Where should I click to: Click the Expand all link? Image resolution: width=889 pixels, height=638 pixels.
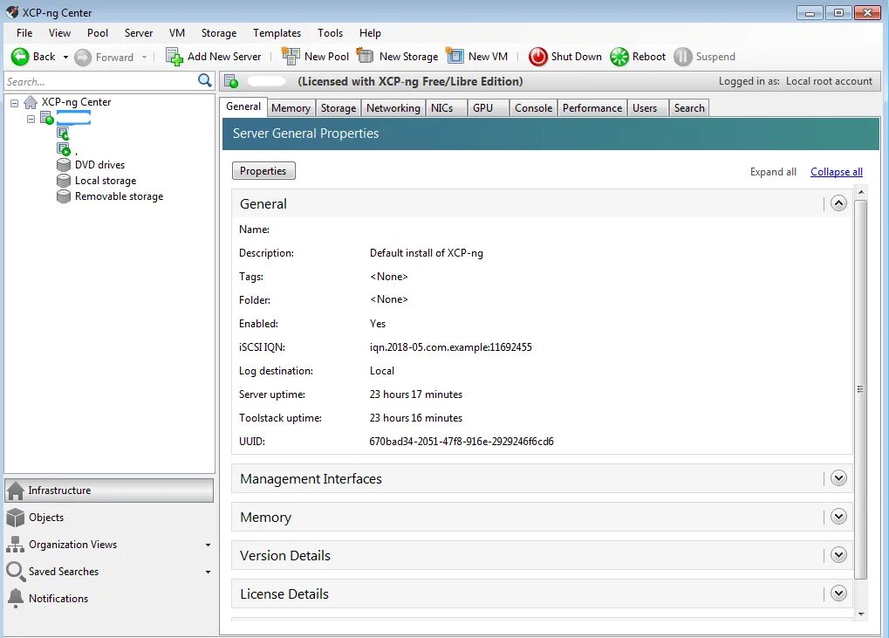(773, 172)
